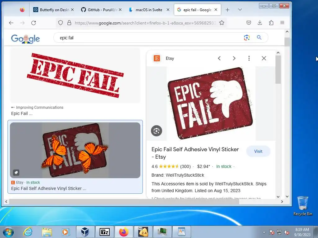Screen dimensions: 318x238
Task: Open the Firefox hamburger application menu
Action: click(x=282, y=23)
